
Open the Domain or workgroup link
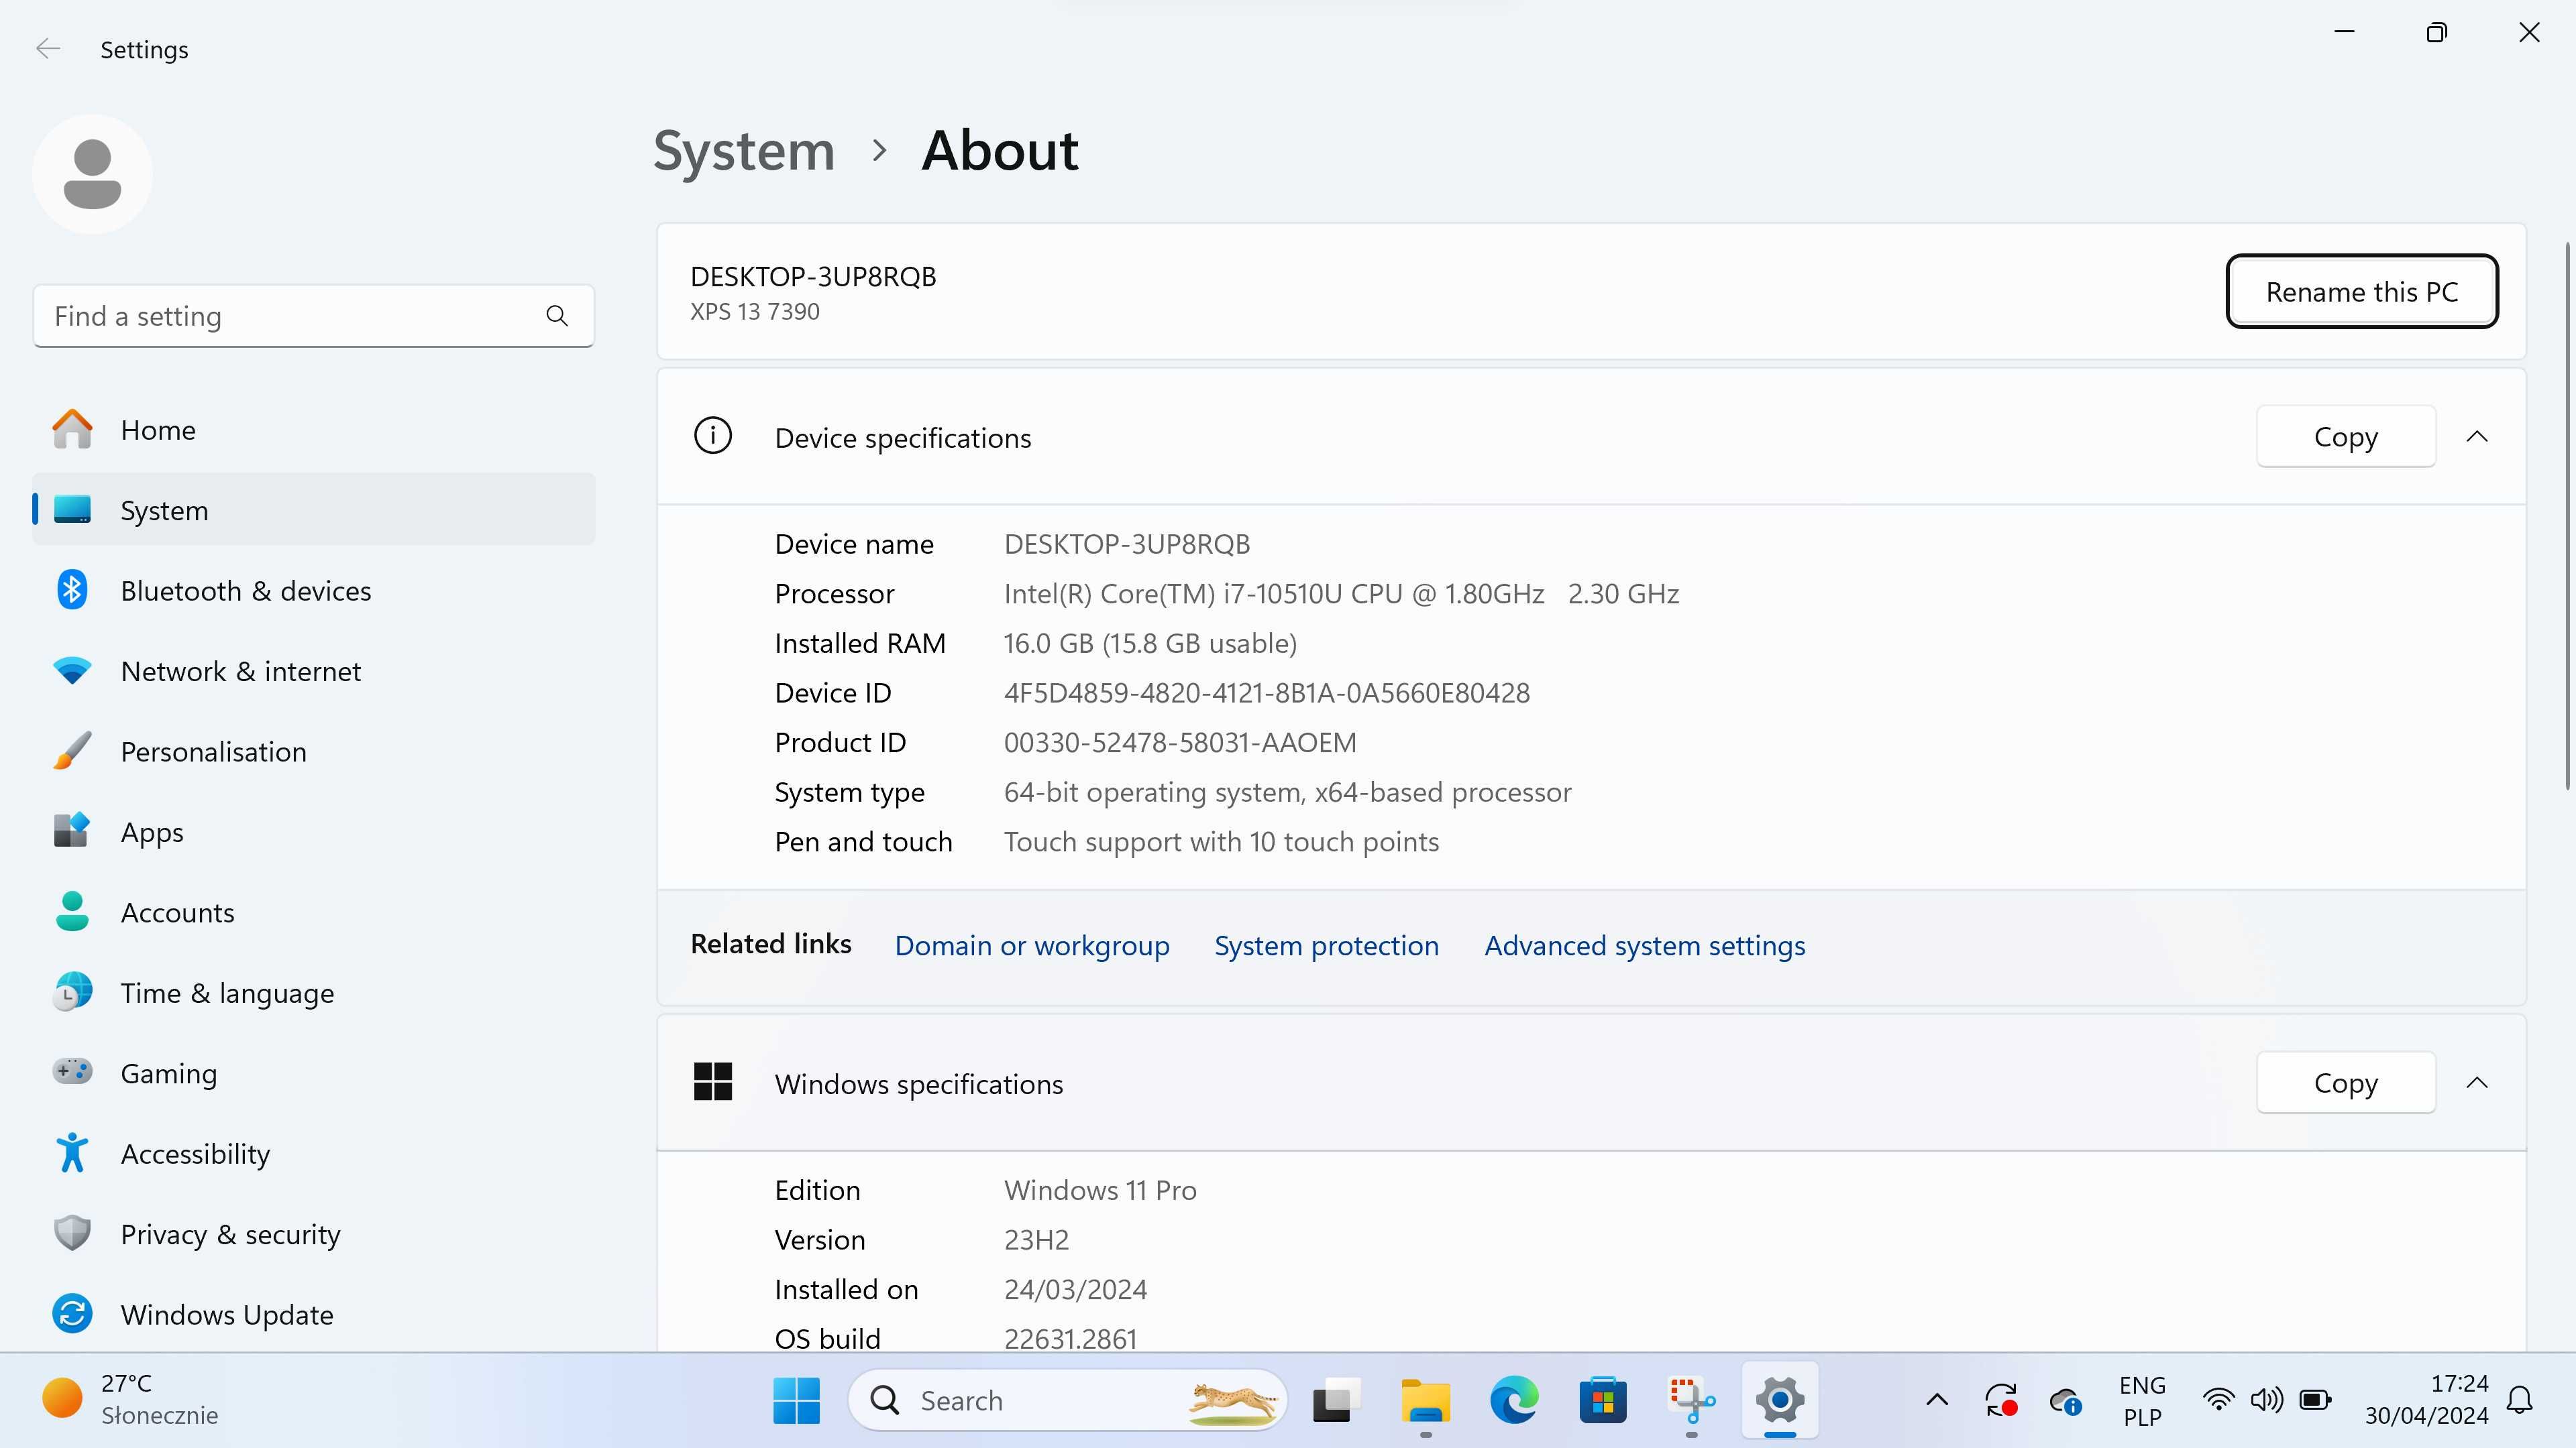(x=1032, y=945)
